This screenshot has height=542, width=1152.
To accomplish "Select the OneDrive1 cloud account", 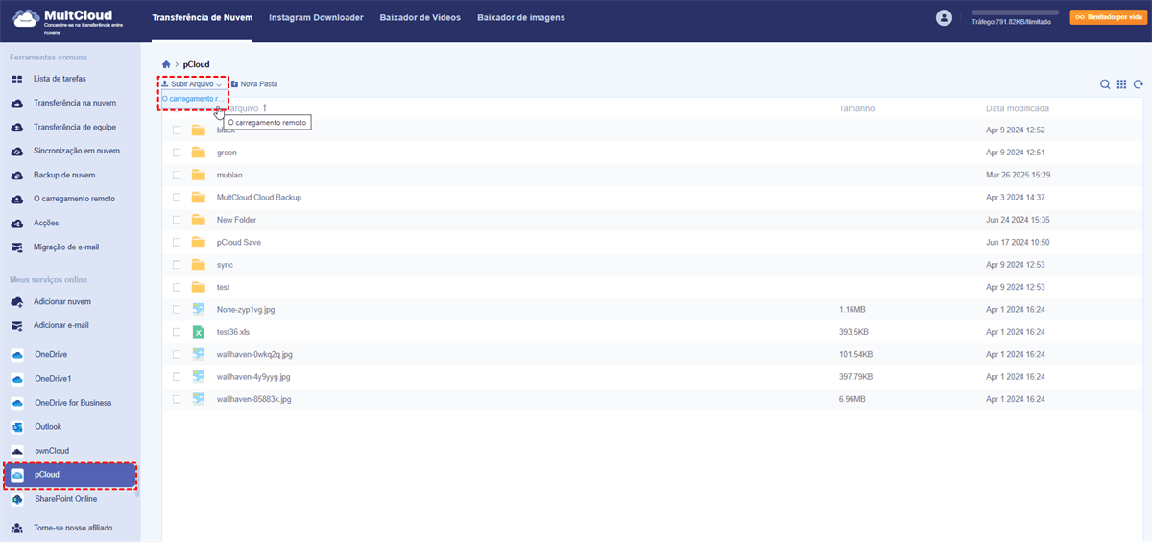I will coord(53,378).
